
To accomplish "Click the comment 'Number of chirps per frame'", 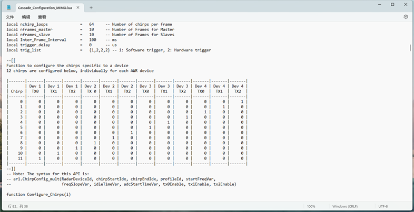I will 142,24.
